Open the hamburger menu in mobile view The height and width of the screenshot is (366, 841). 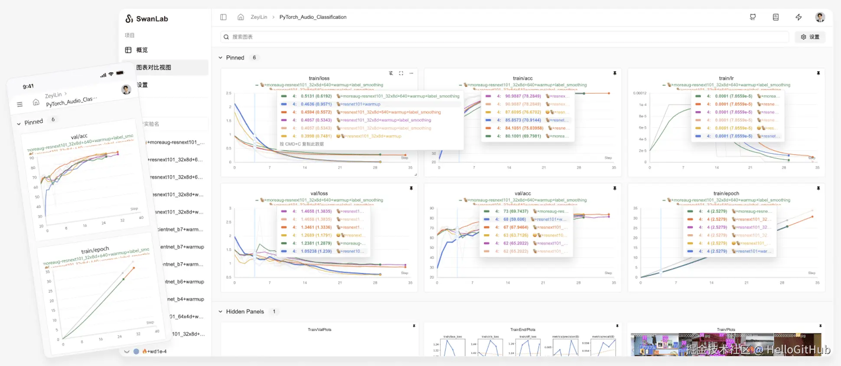(20, 105)
